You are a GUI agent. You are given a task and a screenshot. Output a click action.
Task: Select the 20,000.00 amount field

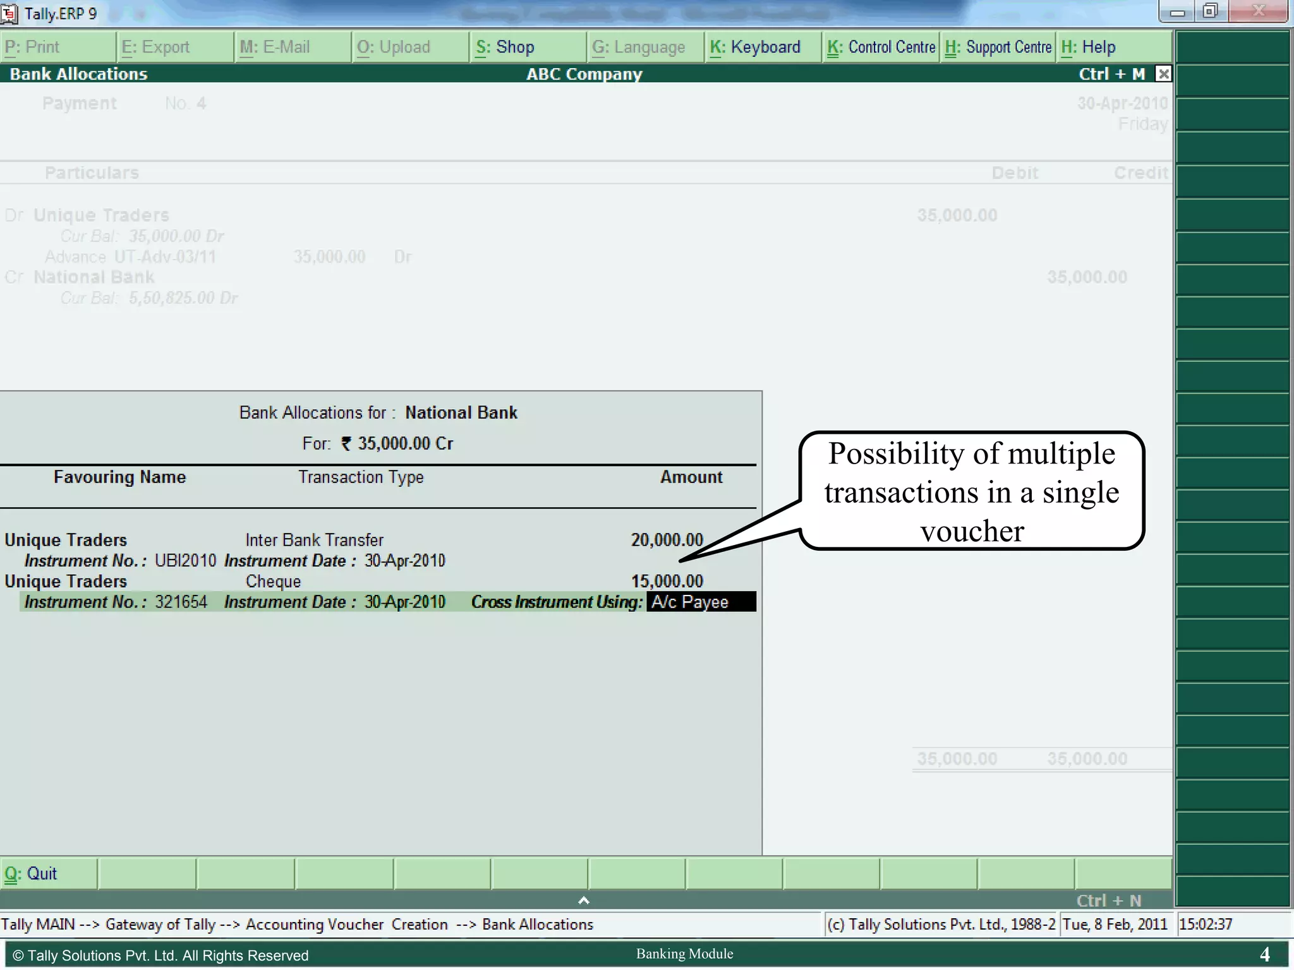pos(667,540)
